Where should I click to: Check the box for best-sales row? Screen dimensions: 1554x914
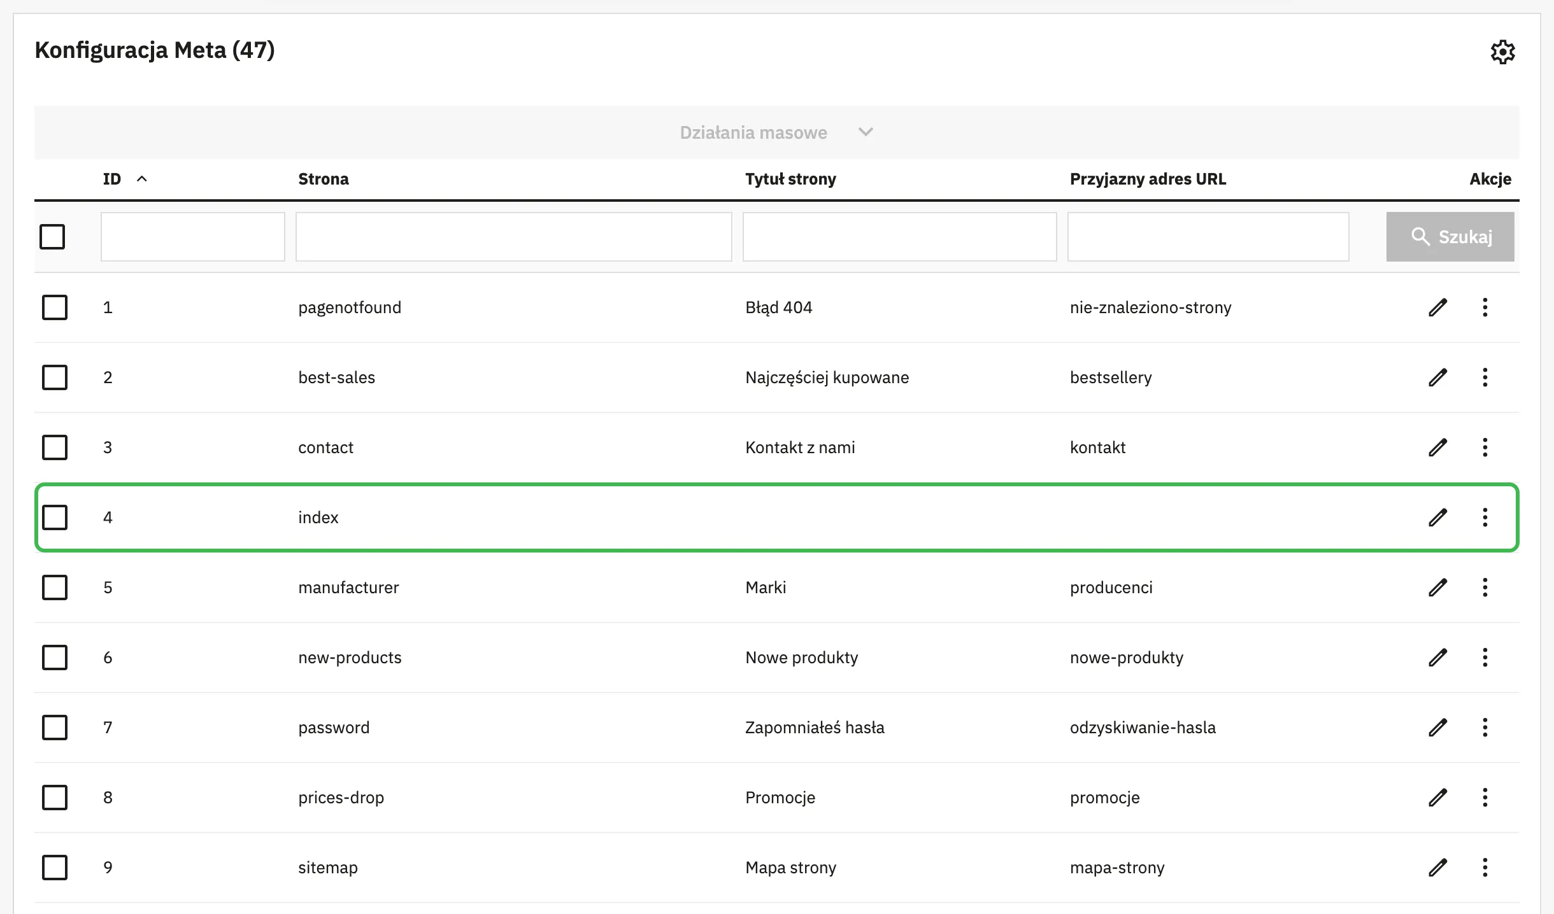(55, 377)
